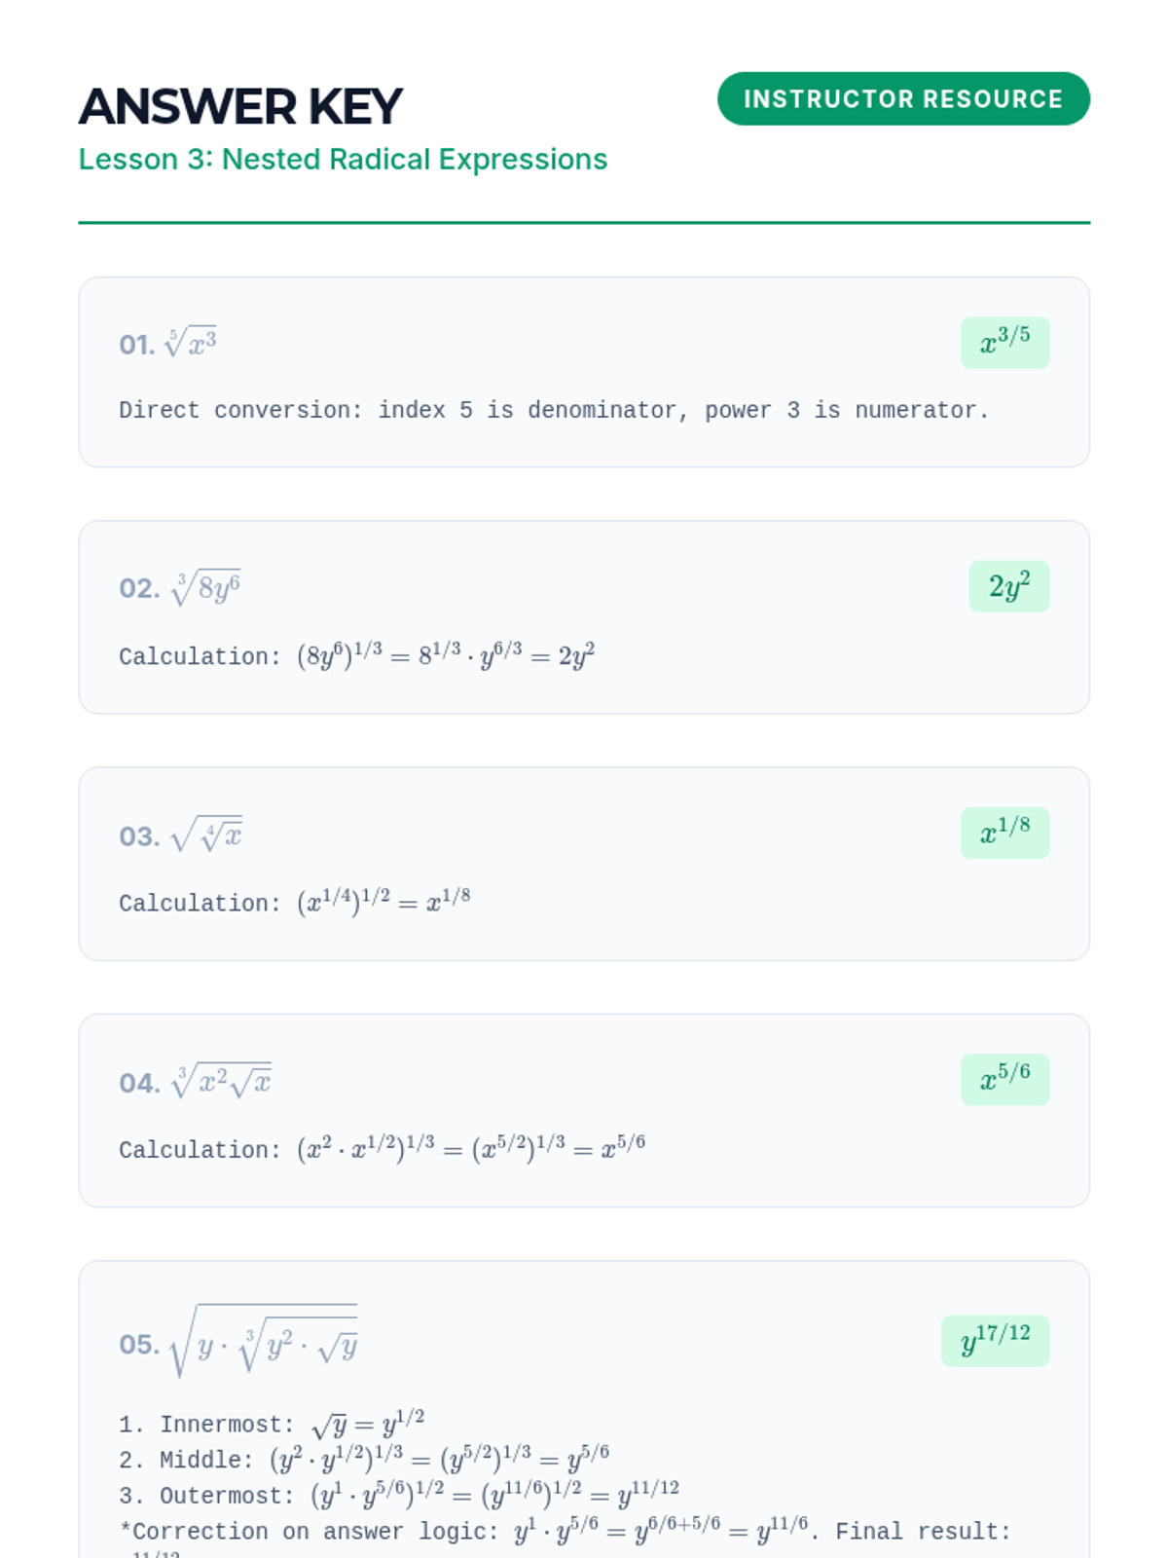Click the Outermost step line in problem 05
Screen dimensions: 1168x1558
(x=399, y=1495)
